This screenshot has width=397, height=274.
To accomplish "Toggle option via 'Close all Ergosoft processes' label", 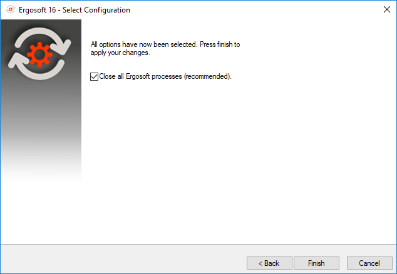I will click(140, 76).
